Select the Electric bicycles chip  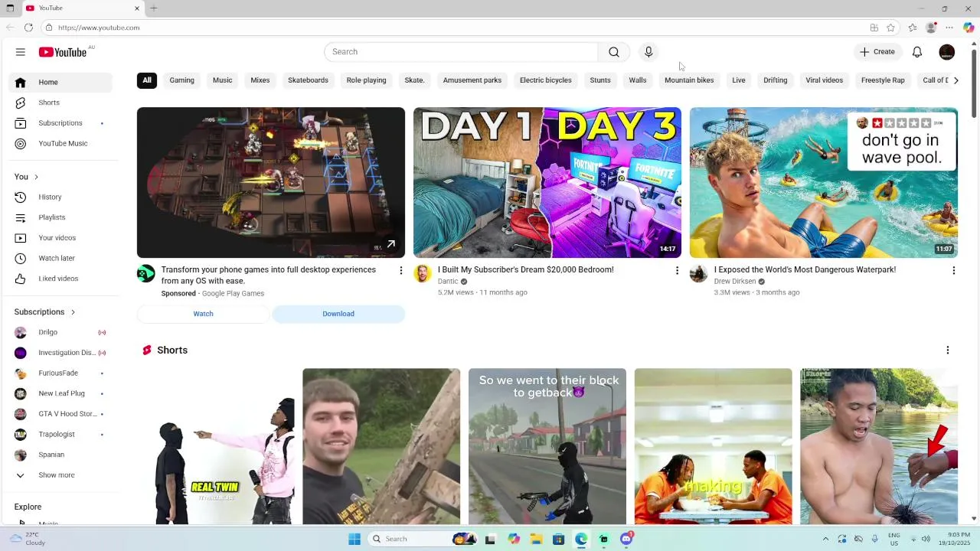tap(546, 80)
